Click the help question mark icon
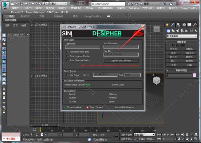 (x=171, y=4)
